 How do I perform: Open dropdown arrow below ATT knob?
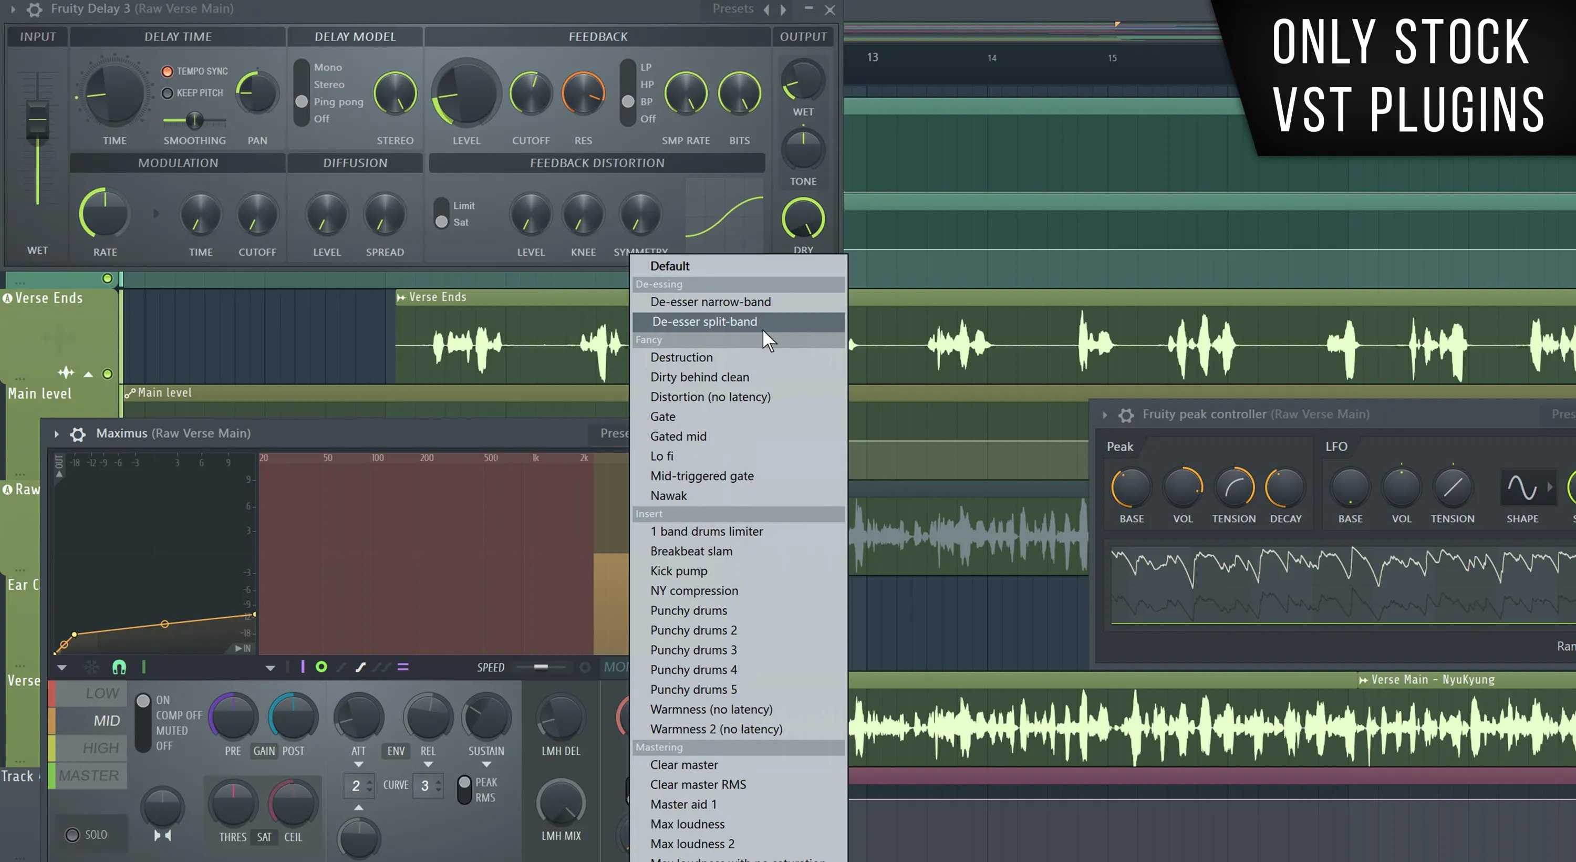tap(358, 765)
